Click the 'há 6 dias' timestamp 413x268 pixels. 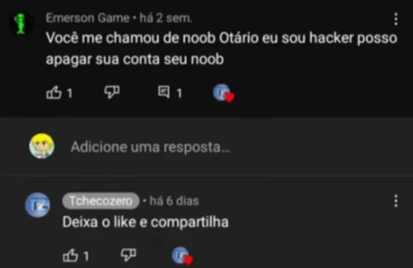[x=174, y=201]
